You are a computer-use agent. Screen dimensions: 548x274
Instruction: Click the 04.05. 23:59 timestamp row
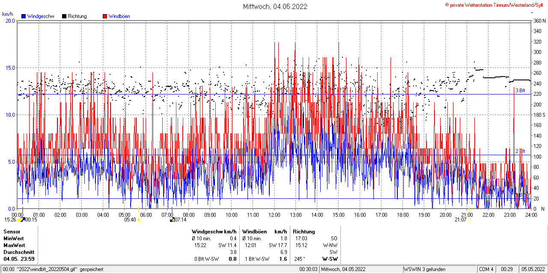(x=19, y=259)
